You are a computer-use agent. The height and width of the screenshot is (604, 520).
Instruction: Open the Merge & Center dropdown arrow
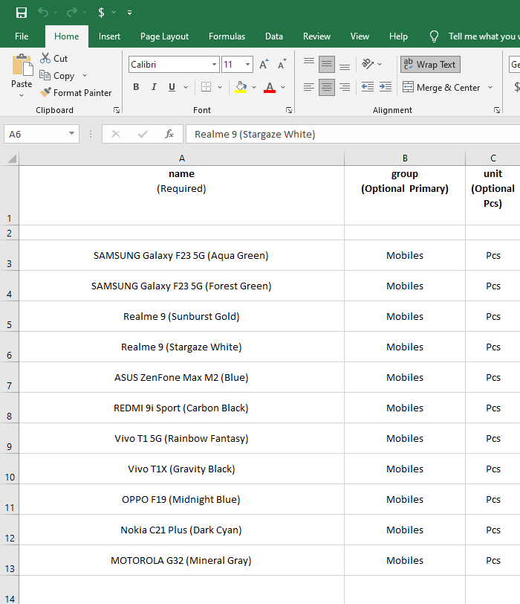point(490,88)
